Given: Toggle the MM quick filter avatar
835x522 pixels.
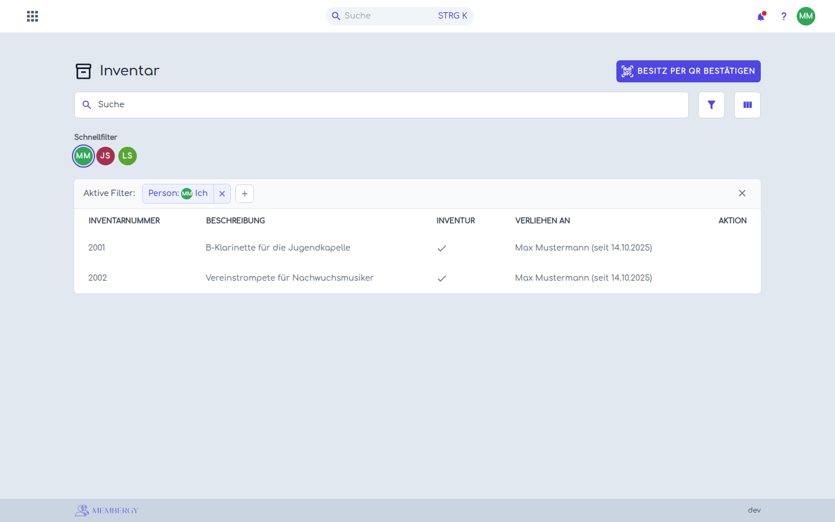Looking at the screenshot, I should coord(83,156).
